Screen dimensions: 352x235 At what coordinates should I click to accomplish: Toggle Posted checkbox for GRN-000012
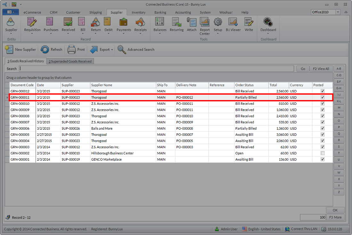[323, 91]
